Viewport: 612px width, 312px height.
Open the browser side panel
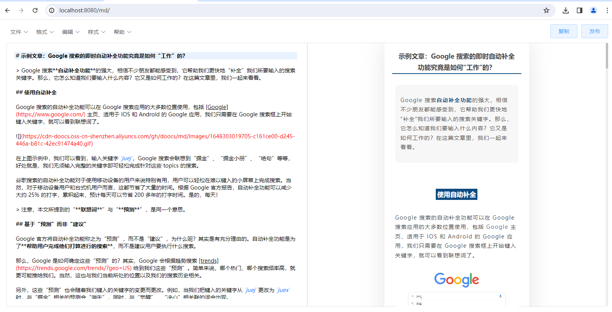tap(580, 10)
